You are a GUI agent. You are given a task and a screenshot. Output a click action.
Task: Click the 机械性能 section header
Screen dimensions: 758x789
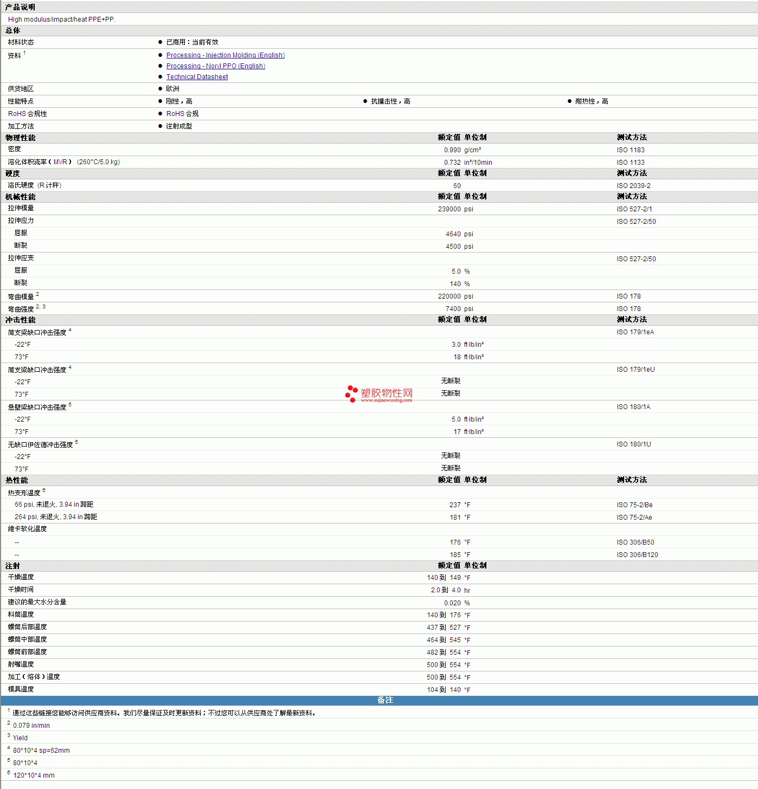20,197
